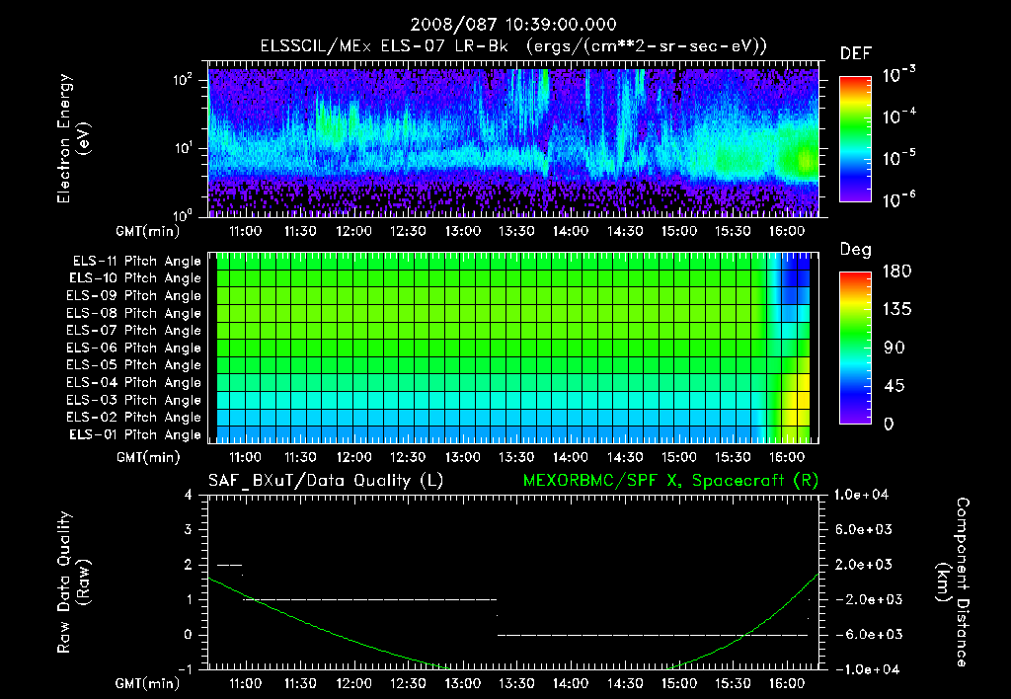This screenshot has width=1011, height=699.
Task: Select the Component Distance (km) axis label
Action: click(x=953, y=582)
